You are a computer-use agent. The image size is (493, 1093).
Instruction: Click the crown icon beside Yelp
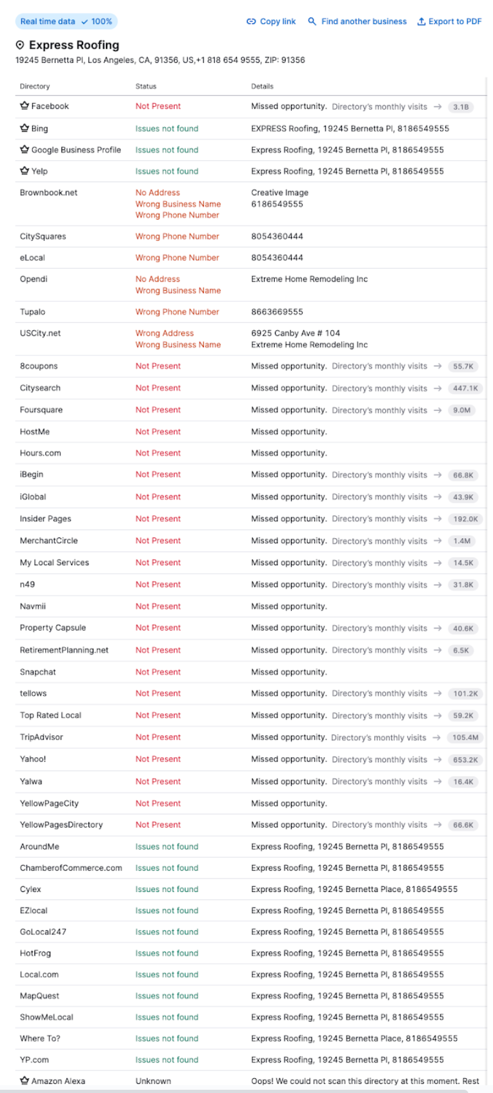click(x=23, y=171)
